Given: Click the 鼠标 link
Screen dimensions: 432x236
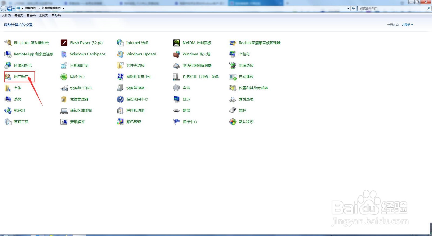Looking at the screenshot, I should [x=242, y=111].
